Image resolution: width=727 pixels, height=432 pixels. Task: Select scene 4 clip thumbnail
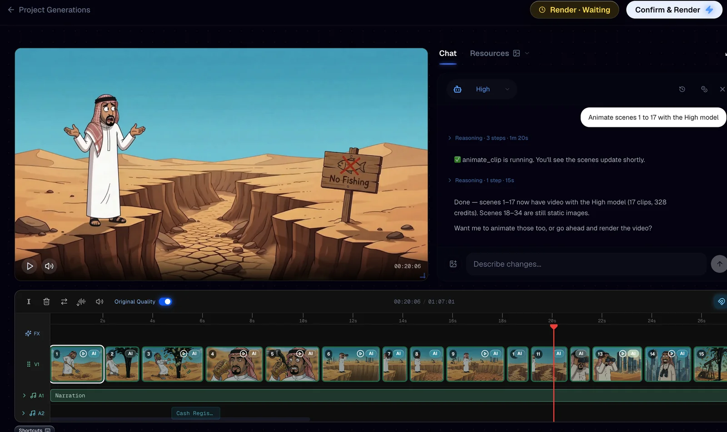234,364
